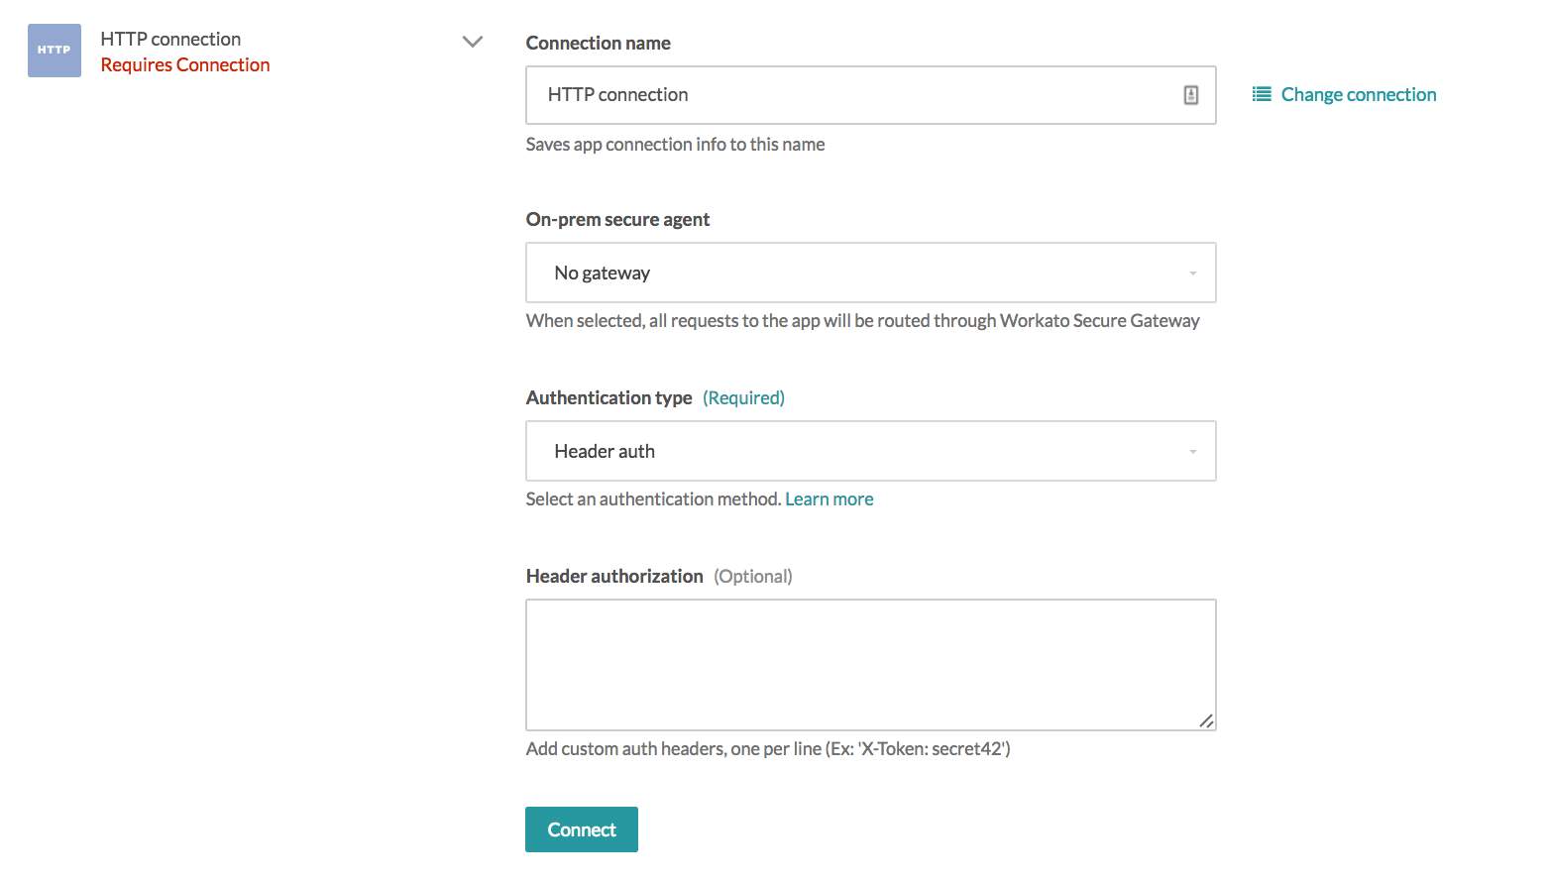Image resolution: width=1548 pixels, height=882 pixels.
Task: Click the Requires Connection warning text
Action: (x=184, y=64)
